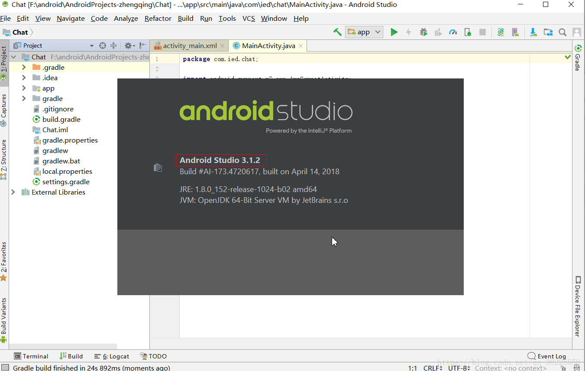The height and width of the screenshot is (371, 585).
Task: Expand the app module folder
Action: pos(24,88)
